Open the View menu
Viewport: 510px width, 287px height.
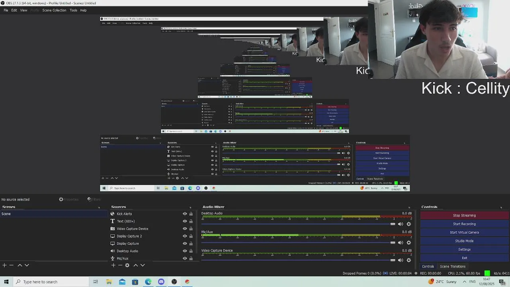[x=24, y=10]
